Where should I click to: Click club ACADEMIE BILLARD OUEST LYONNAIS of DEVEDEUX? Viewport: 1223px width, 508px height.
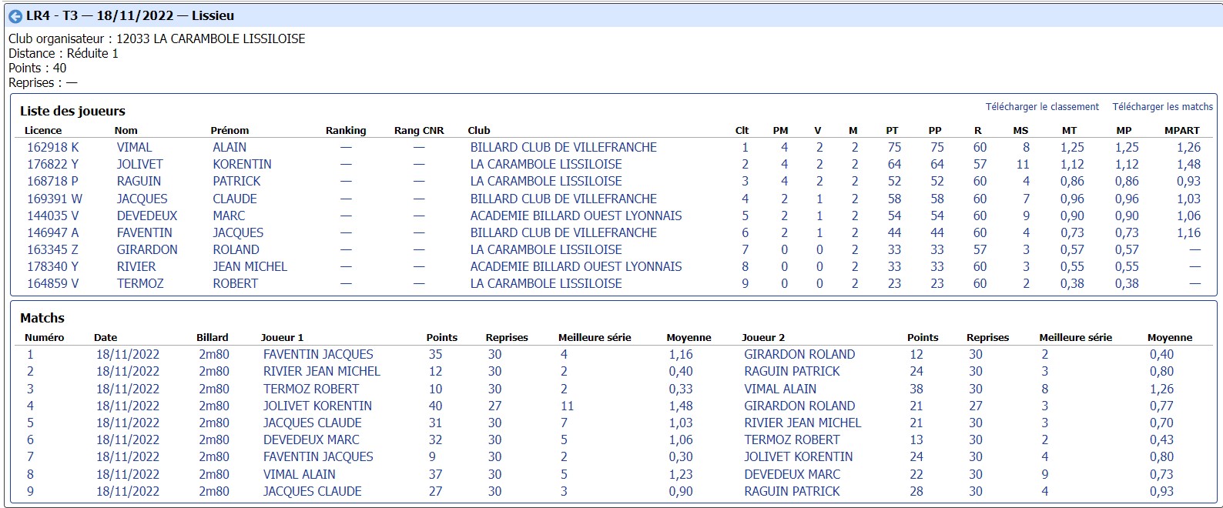click(576, 216)
